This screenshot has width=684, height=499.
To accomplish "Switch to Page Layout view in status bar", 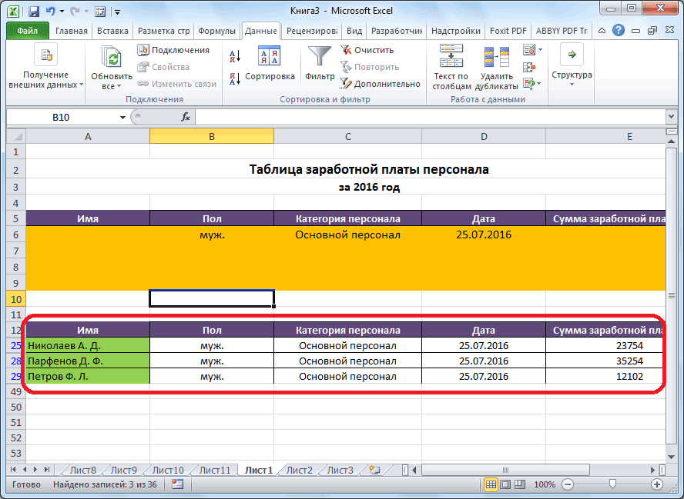I will coord(506,485).
